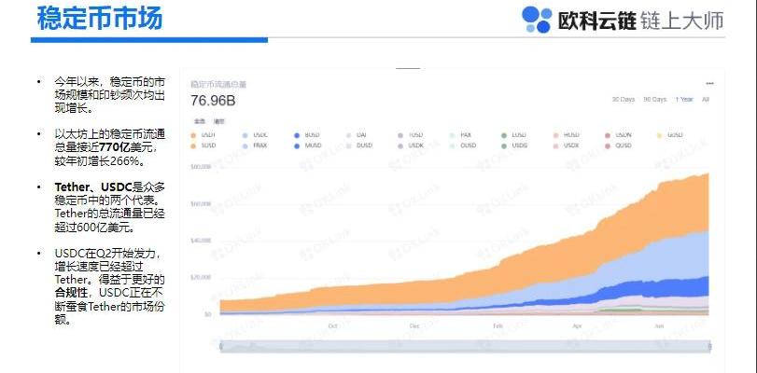
Task: Click the 76.96B total supply figure
Action: tap(213, 100)
